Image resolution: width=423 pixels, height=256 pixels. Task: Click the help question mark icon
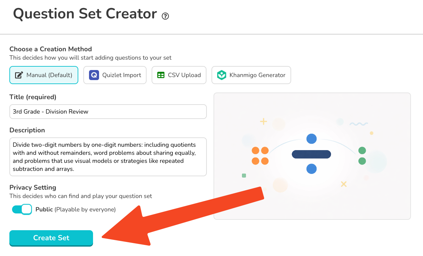165,16
